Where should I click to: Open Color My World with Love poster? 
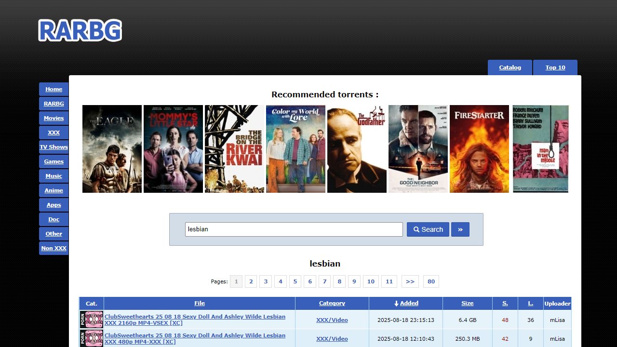tap(295, 149)
